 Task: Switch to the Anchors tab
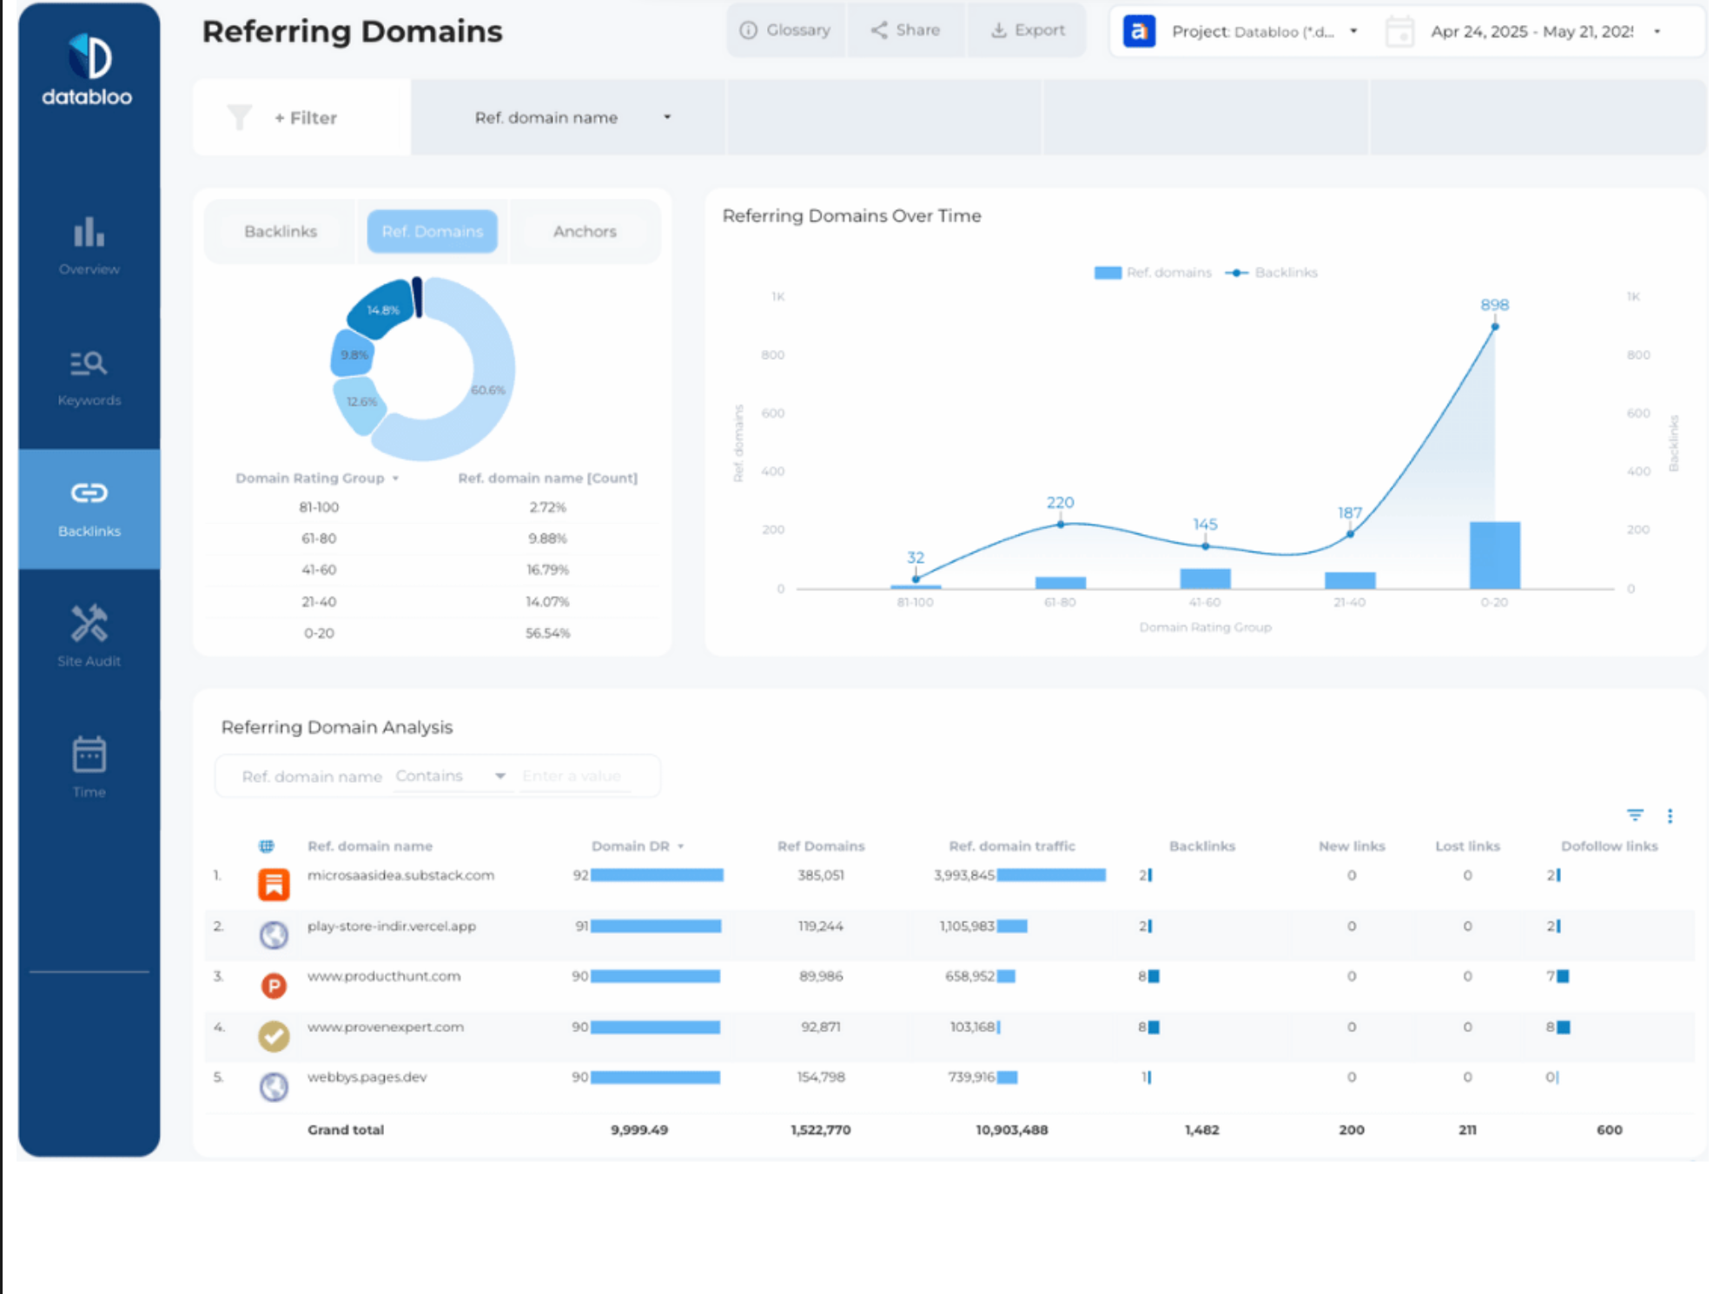point(585,232)
